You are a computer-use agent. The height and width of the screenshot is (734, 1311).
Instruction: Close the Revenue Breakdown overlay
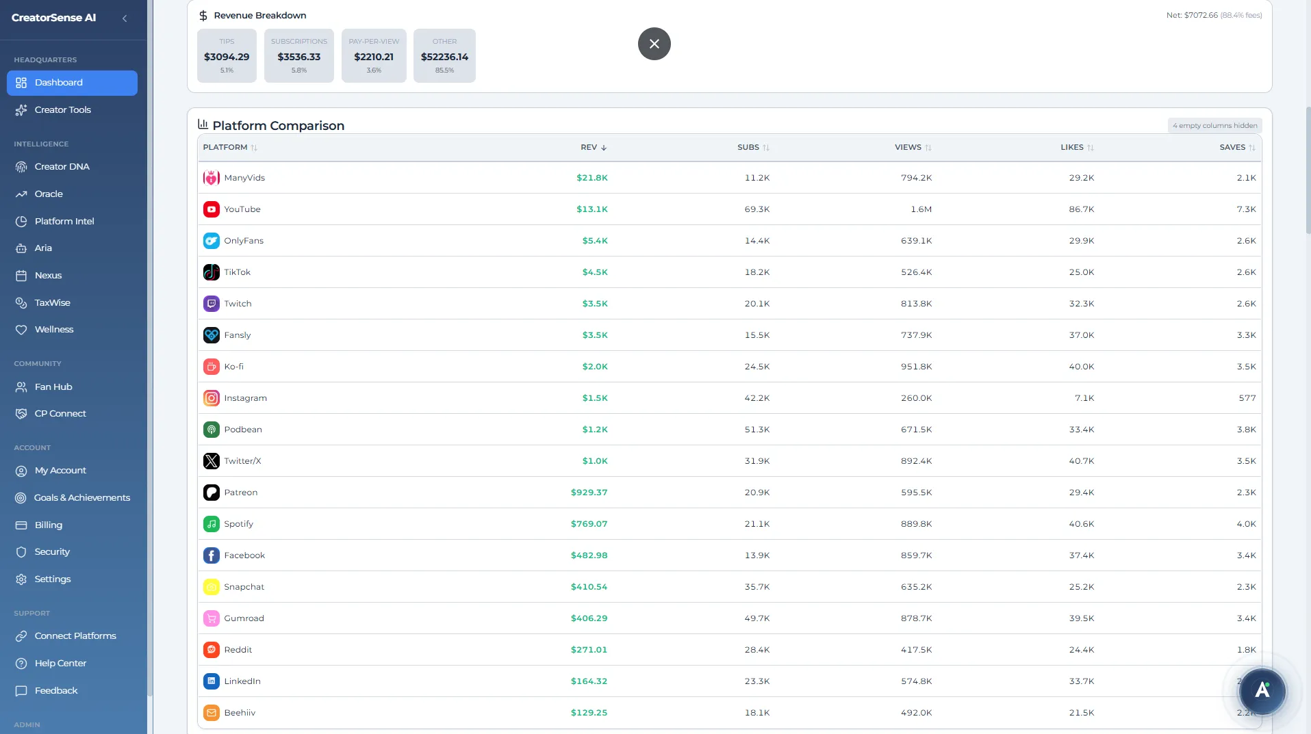tap(653, 43)
